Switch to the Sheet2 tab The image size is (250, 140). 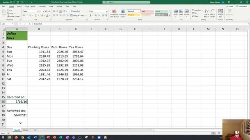coord(25,130)
